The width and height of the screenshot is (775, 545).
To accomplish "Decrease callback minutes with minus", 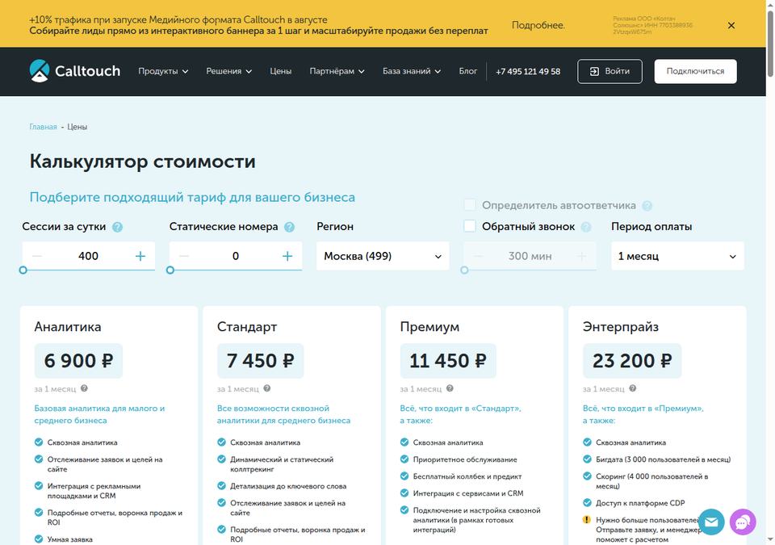I will coord(479,256).
